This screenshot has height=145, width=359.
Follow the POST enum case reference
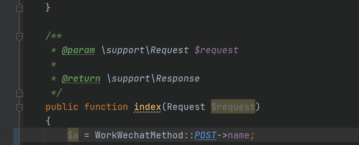tap(205, 136)
